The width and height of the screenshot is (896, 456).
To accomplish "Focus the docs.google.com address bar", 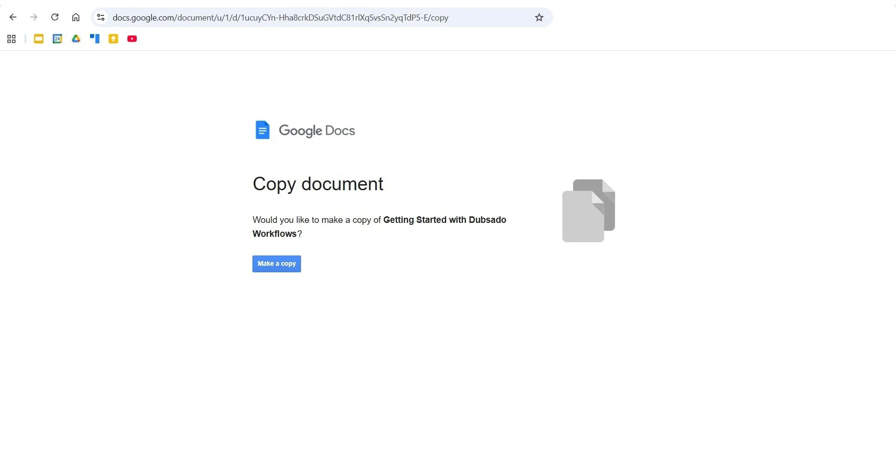I will click(322, 18).
